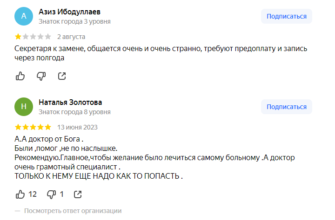Dislike Наталья Золотова's review with thumbs down
This screenshot has height=220, width=335.
click(52, 194)
